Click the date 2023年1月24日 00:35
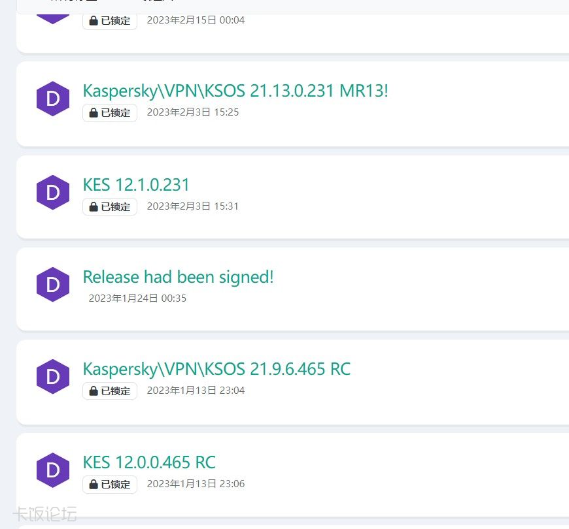Image resolution: width=569 pixels, height=529 pixels. coord(137,298)
